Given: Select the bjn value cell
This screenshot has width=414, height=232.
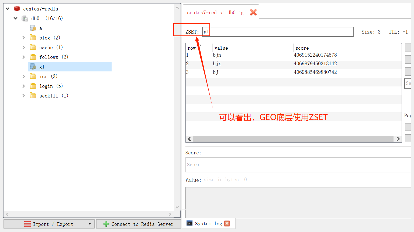Looking at the screenshot, I should pyautogui.click(x=217, y=55).
